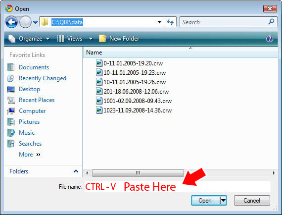Image resolution: width=282 pixels, height=215 pixels.
Task: Open the address bar path dropdown arrow
Action: 159,22
